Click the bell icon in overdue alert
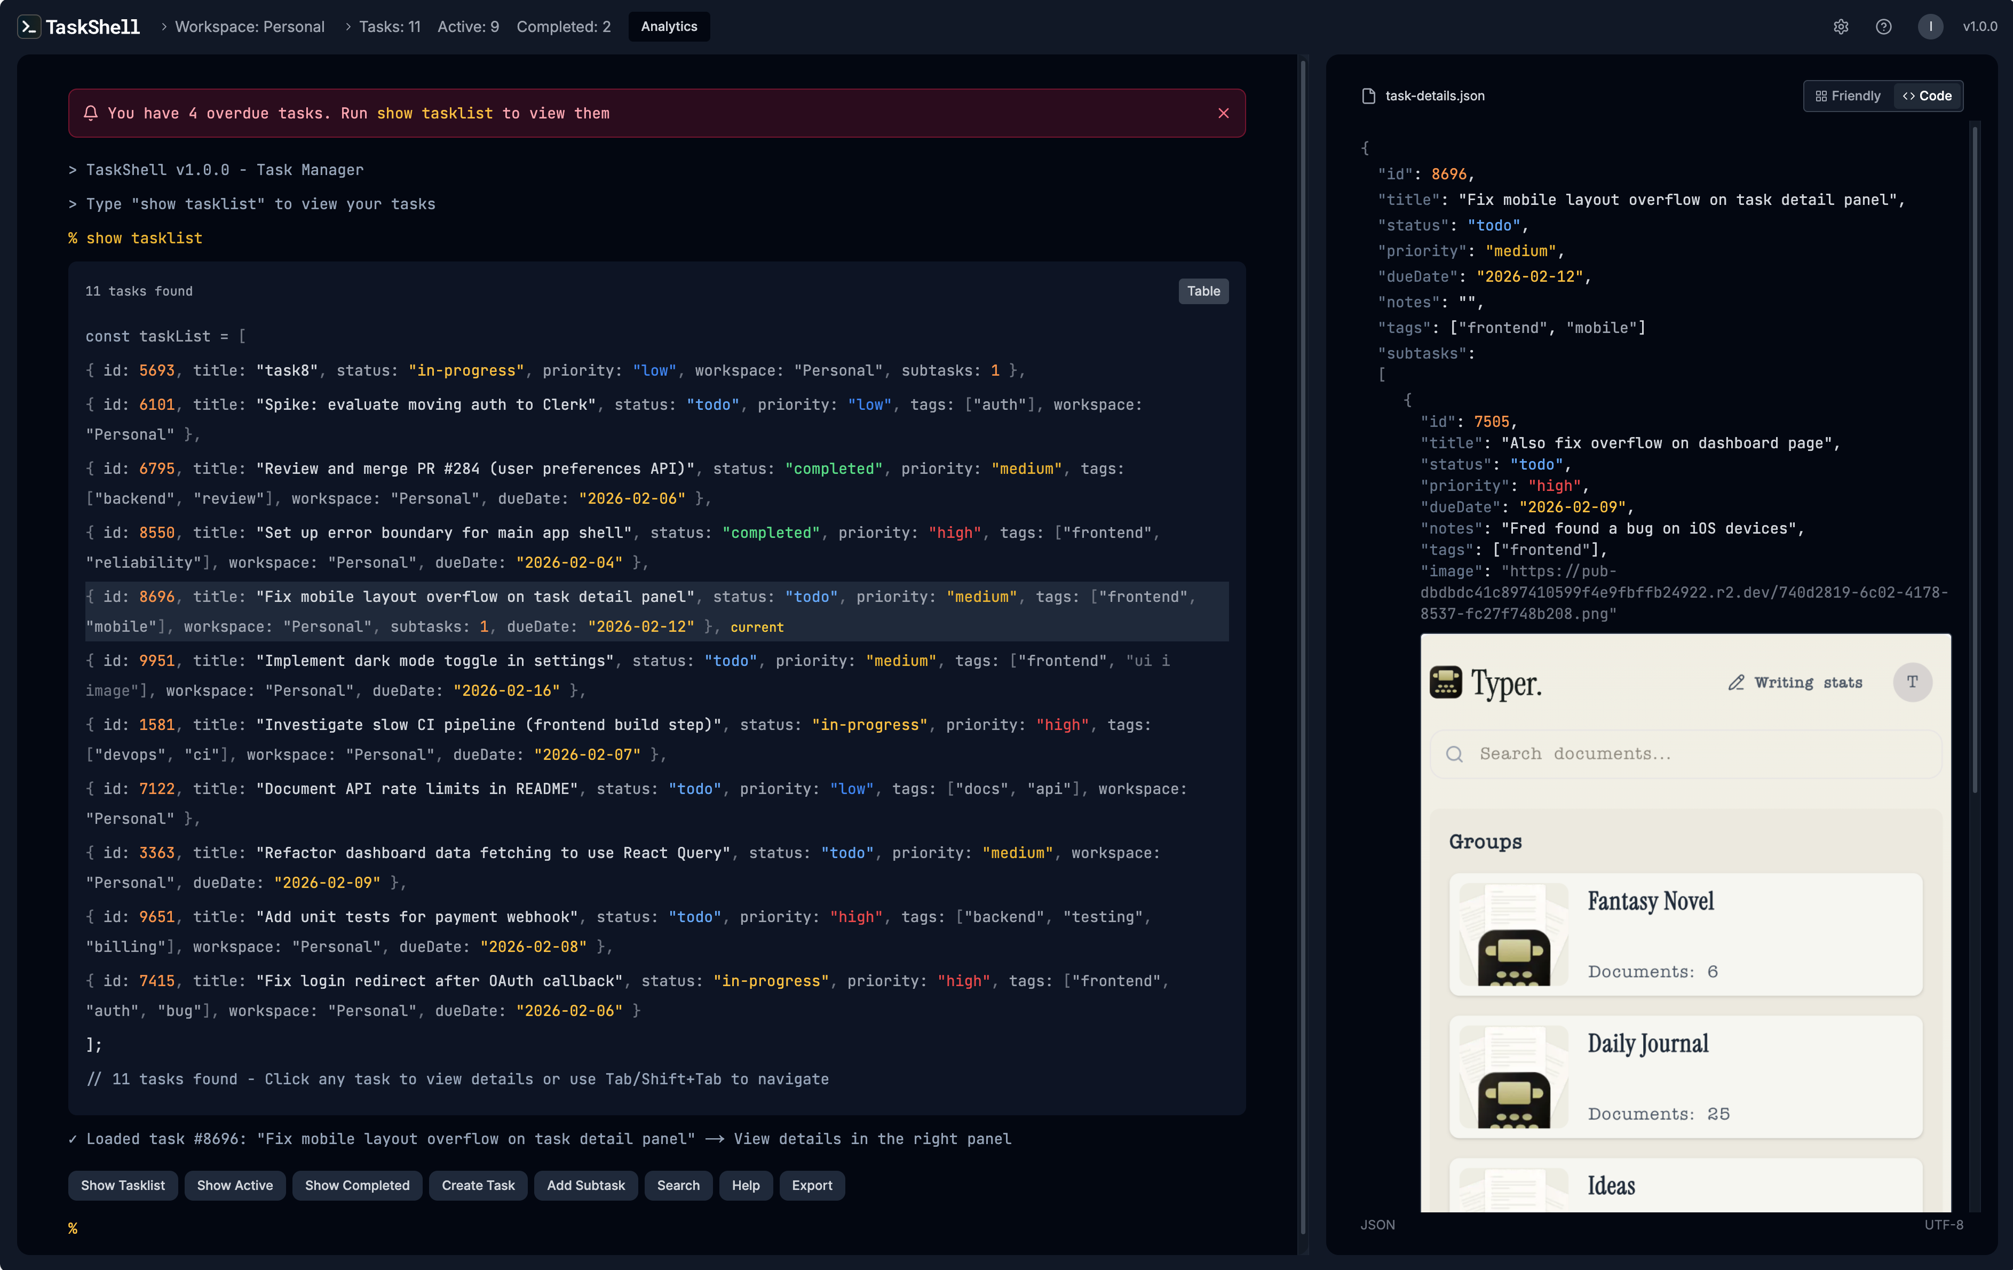The height and width of the screenshot is (1270, 2013). tap(91, 113)
